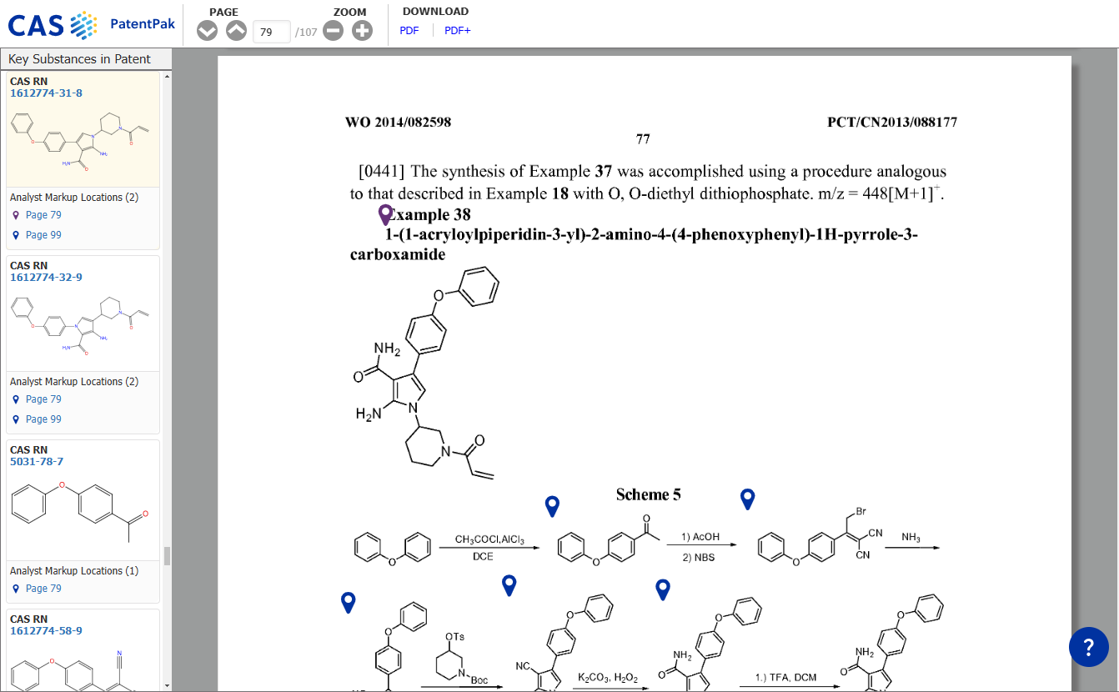This screenshot has height=692, width=1119.
Task: Click the /107 total pages label
Action: [x=306, y=33]
